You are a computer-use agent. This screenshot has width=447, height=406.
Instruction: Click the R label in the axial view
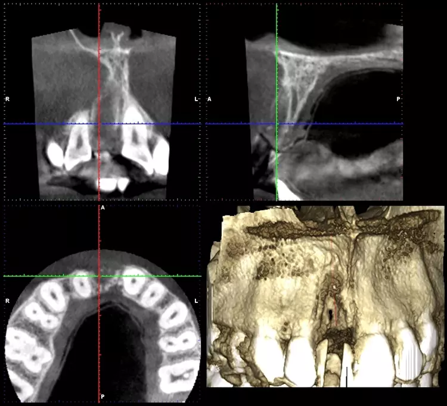(7, 301)
